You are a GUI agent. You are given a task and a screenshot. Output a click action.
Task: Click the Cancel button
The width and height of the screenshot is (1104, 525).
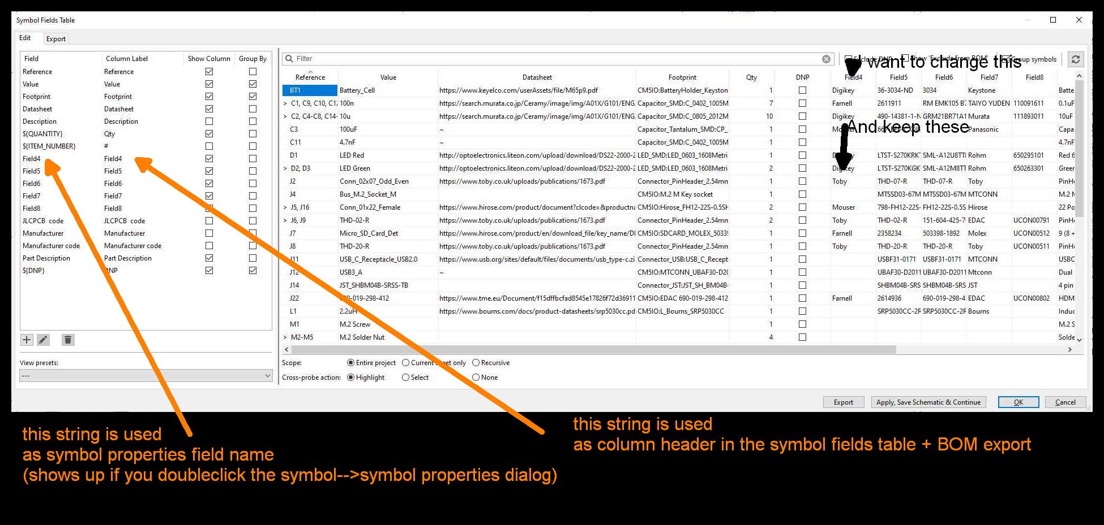pos(1065,402)
